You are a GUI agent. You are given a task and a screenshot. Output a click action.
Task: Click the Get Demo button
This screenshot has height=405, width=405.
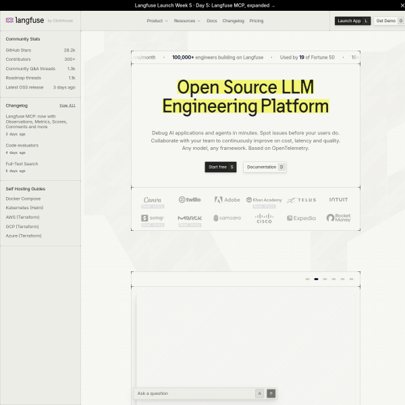[389, 21]
